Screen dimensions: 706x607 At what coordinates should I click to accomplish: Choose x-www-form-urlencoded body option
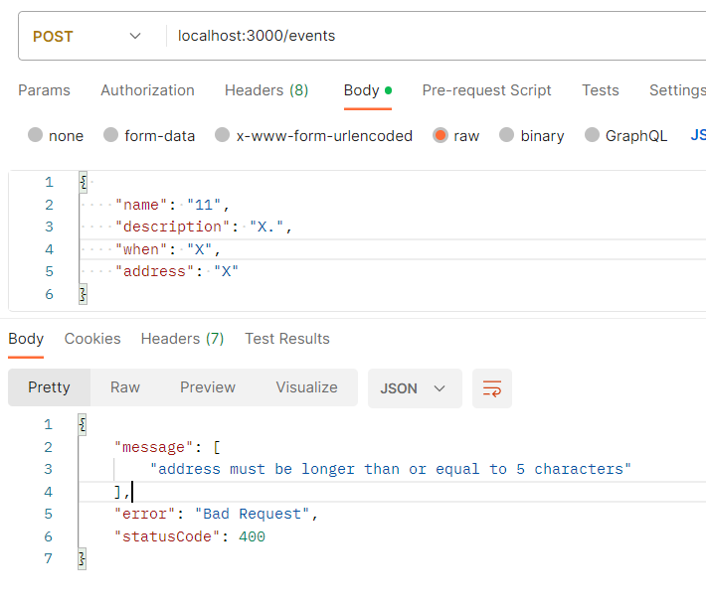223,135
